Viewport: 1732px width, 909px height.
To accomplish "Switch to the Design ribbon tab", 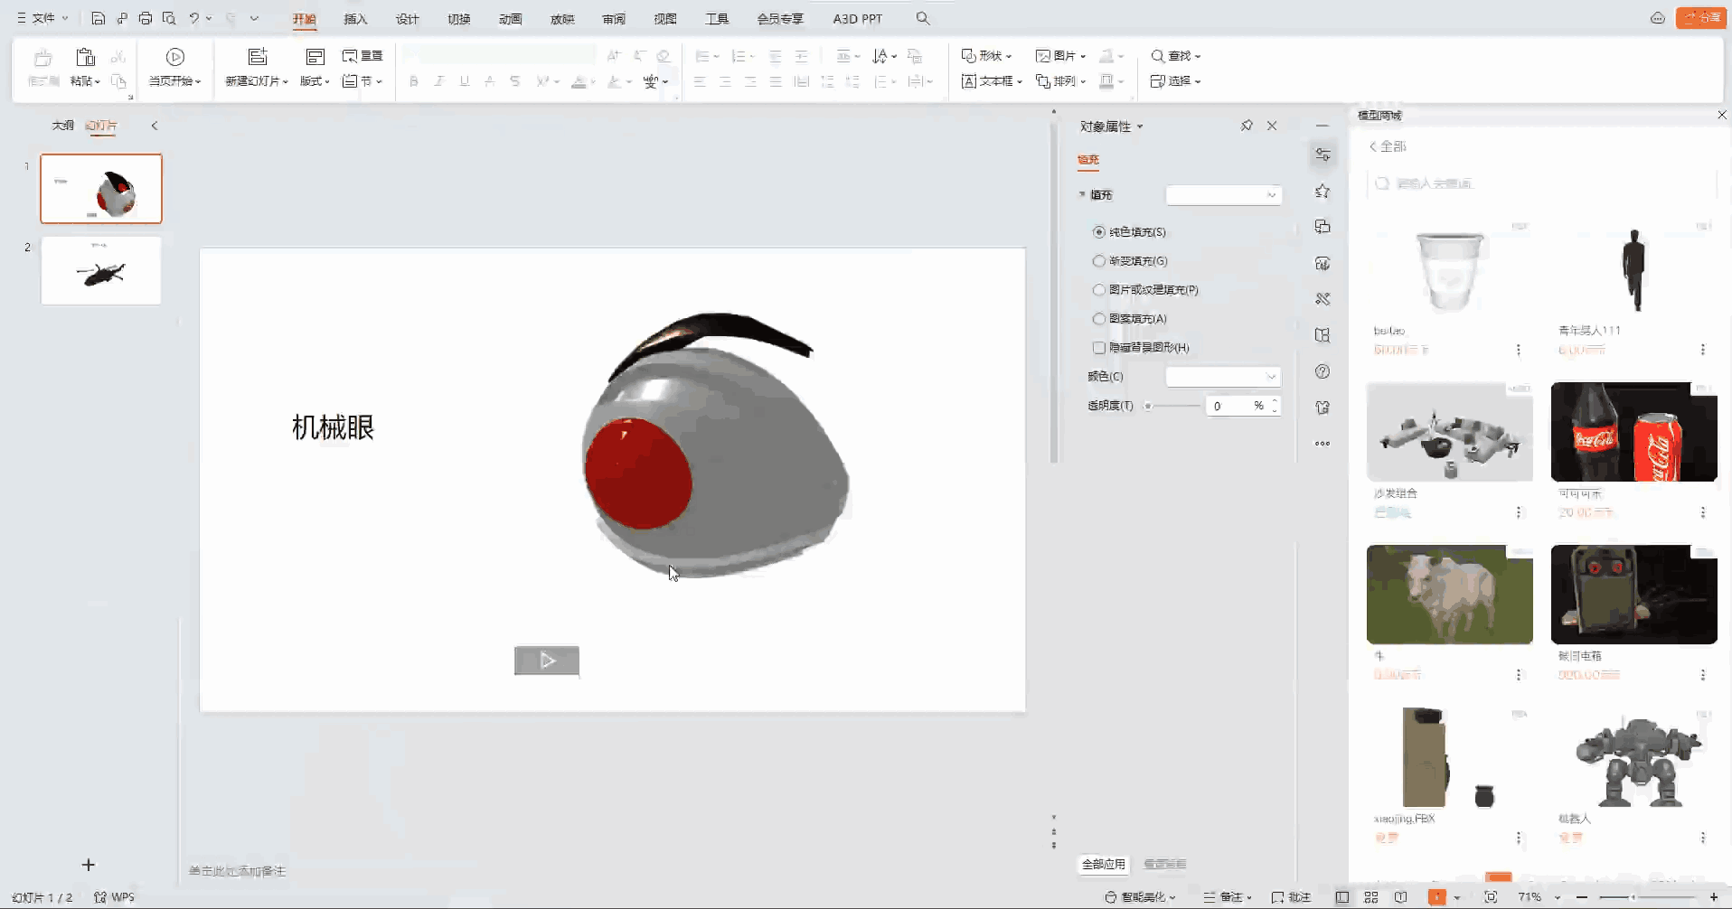I will 407,19.
